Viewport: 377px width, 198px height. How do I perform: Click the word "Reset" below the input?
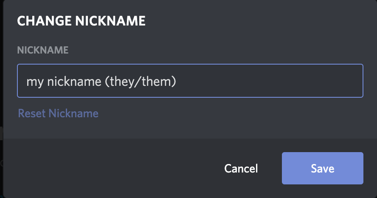[31, 113]
